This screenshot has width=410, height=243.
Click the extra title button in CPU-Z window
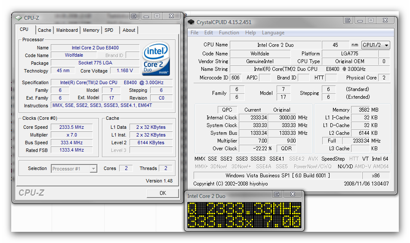[x=134, y=16]
